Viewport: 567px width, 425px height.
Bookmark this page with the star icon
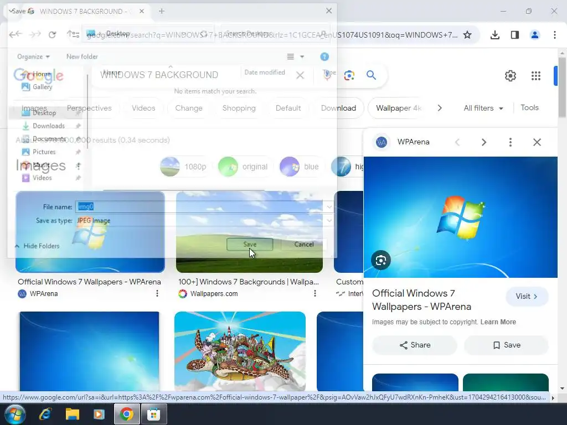(467, 35)
